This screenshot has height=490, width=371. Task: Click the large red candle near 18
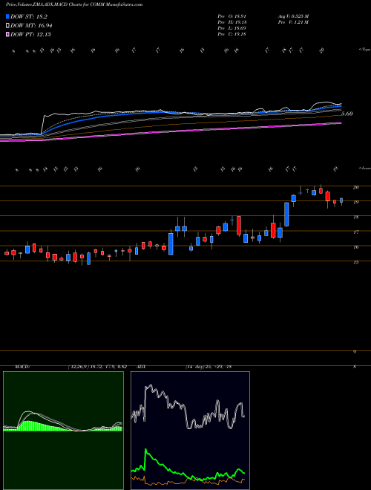click(x=239, y=225)
